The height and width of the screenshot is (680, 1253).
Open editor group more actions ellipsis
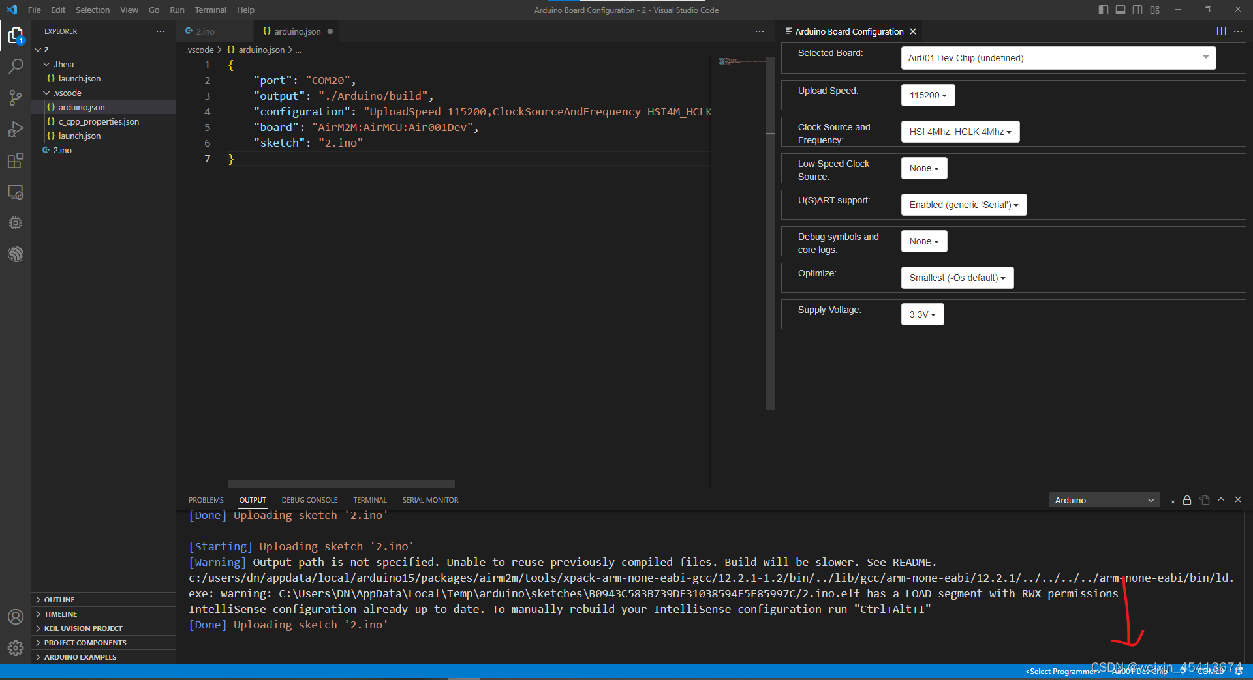click(760, 31)
